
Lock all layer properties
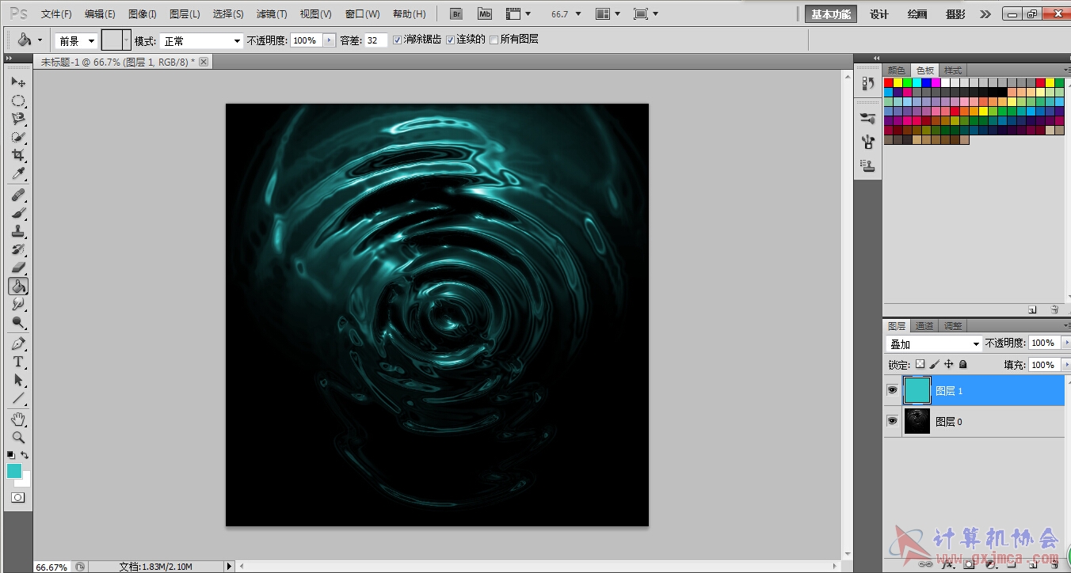pos(963,365)
